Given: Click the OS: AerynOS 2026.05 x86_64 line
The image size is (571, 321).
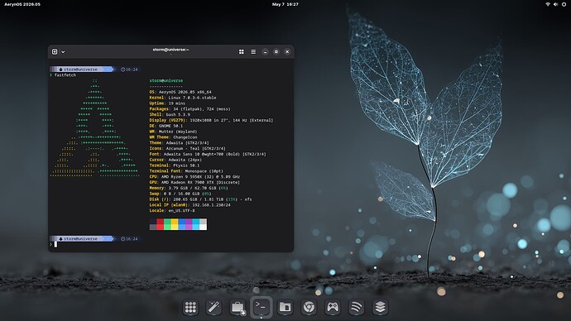Looking at the screenshot, I should click(x=180, y=92).
